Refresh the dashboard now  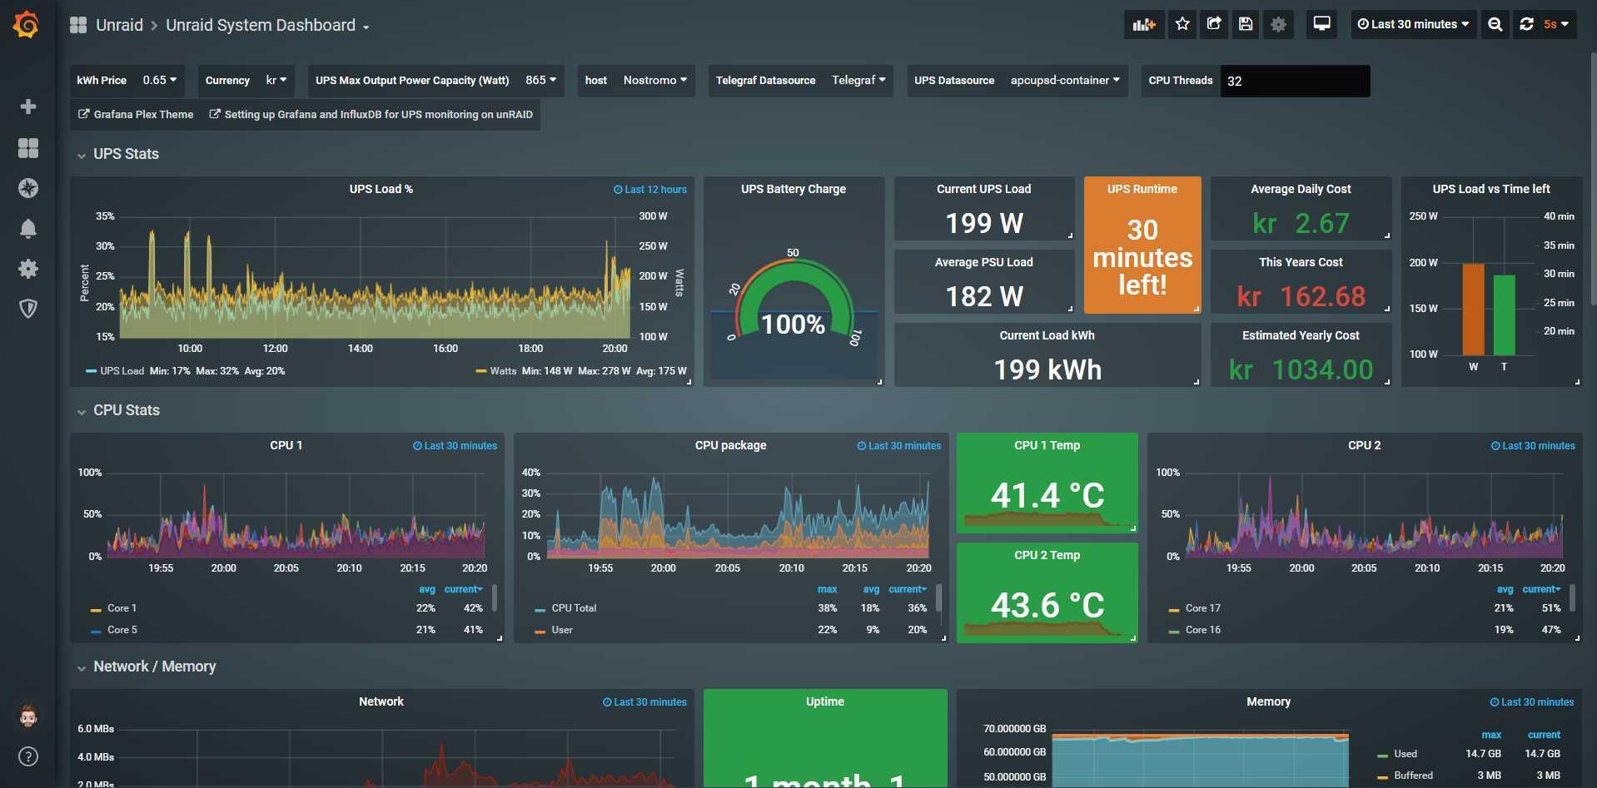[1526, 24]
